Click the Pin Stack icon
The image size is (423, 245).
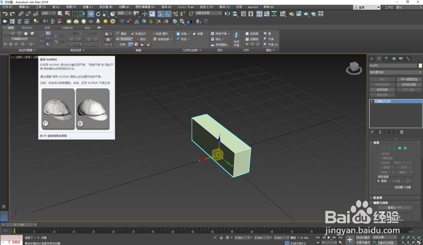pos(372,132)
